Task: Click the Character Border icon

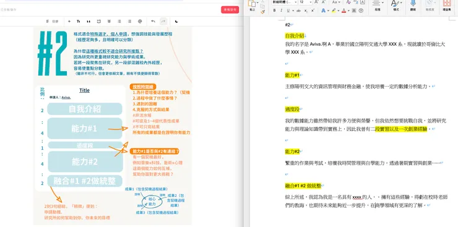Action: tap(363, 2)
